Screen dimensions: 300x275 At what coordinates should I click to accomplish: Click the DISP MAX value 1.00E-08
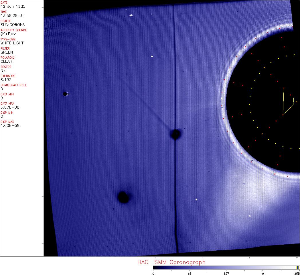[x=10, y=125]
